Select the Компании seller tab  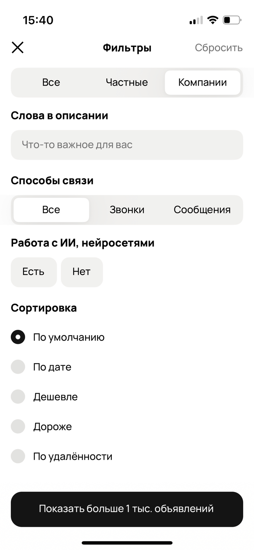[x=202, y=82]
